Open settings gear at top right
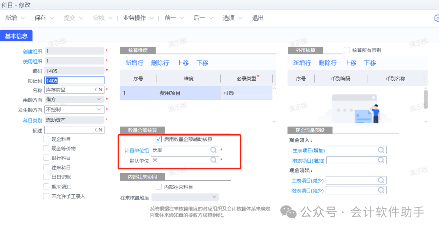The width and height of the screenshot is (439, 230). pos(437,18)
